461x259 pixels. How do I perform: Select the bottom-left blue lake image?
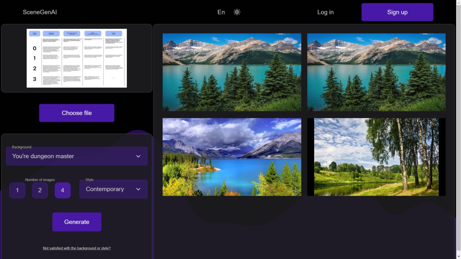tap(232, 157)
